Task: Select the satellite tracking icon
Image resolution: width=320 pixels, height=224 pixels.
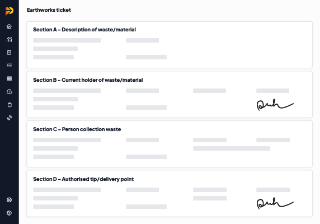Action: [x=10, y=118]
